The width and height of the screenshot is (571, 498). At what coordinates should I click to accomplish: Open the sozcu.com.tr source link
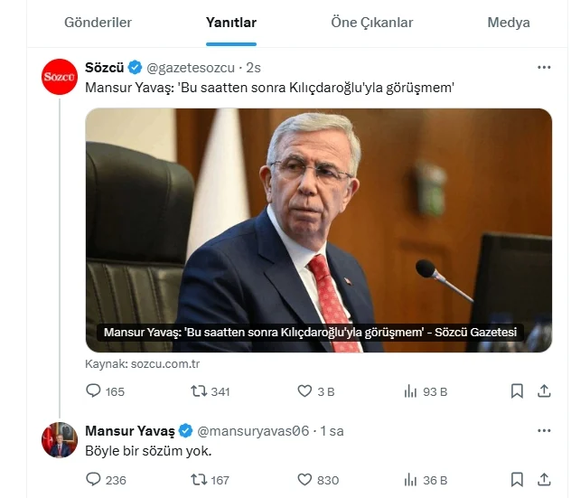pyautogui.click(x=165, y=363)
